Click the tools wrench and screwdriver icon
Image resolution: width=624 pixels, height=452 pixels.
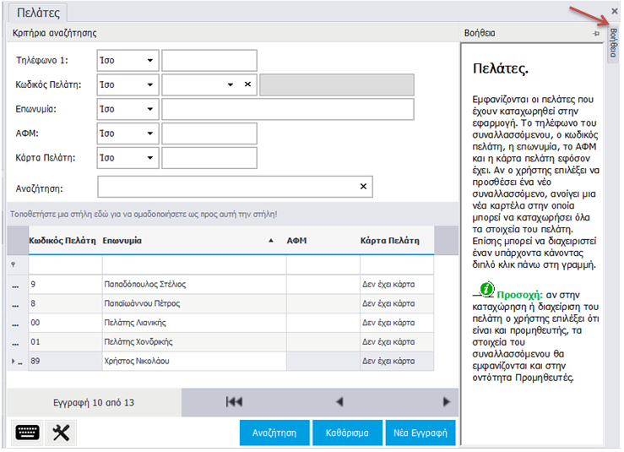click(60, 432)
